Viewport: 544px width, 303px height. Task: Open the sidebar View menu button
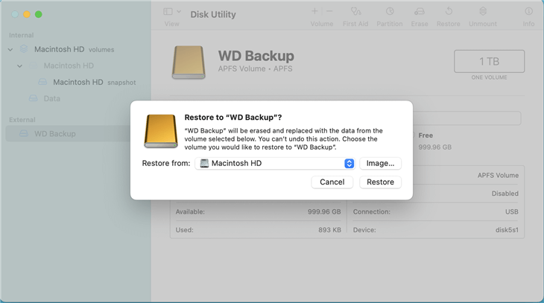coord(171,12)
